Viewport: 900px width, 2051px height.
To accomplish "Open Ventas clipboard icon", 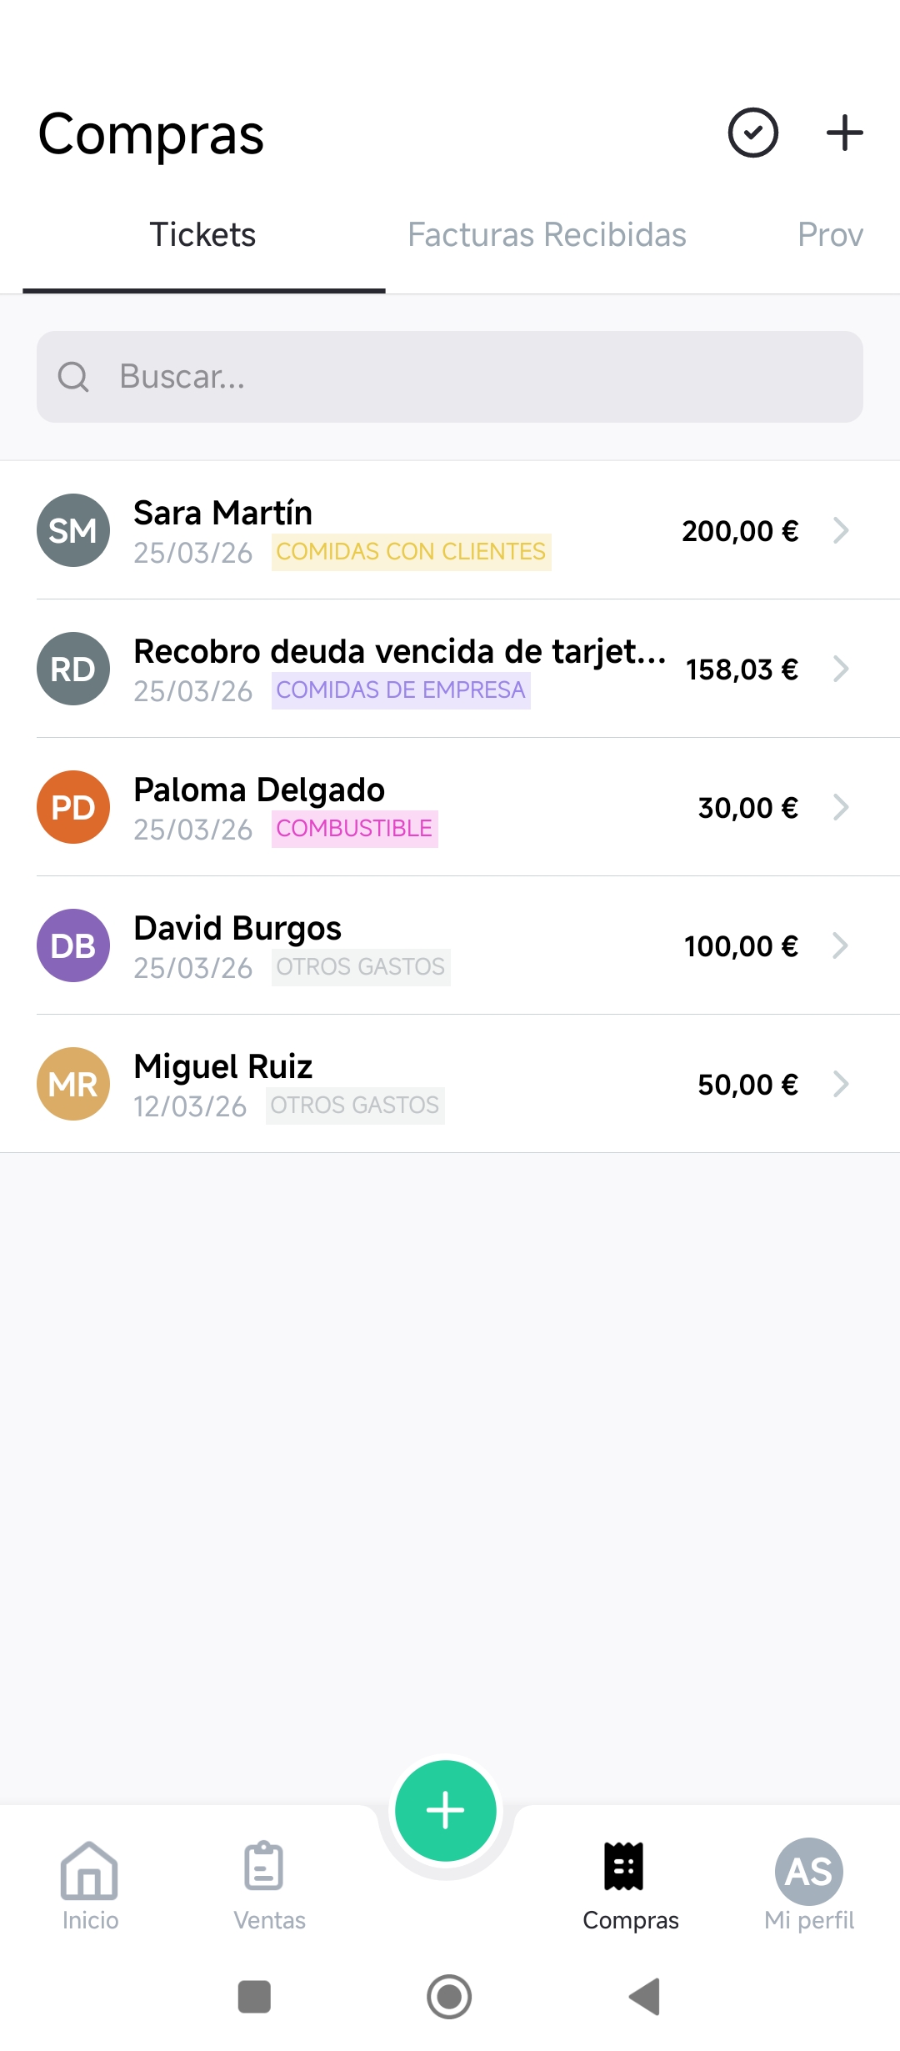I will [264, 1866].
